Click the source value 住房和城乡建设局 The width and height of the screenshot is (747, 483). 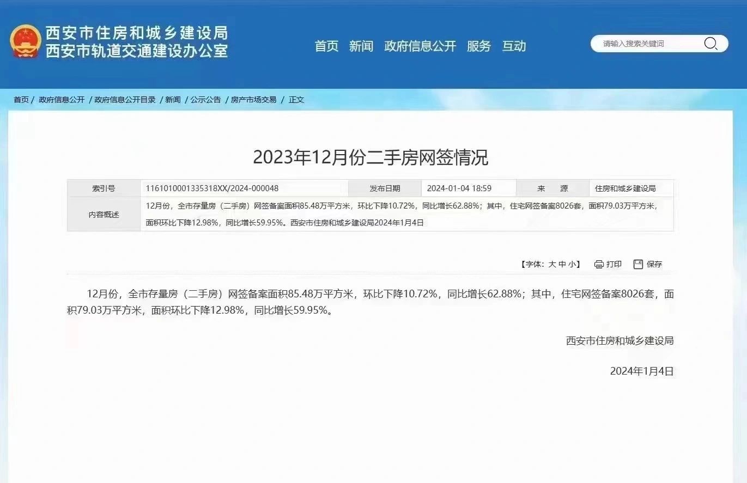[x=625, y=188]
